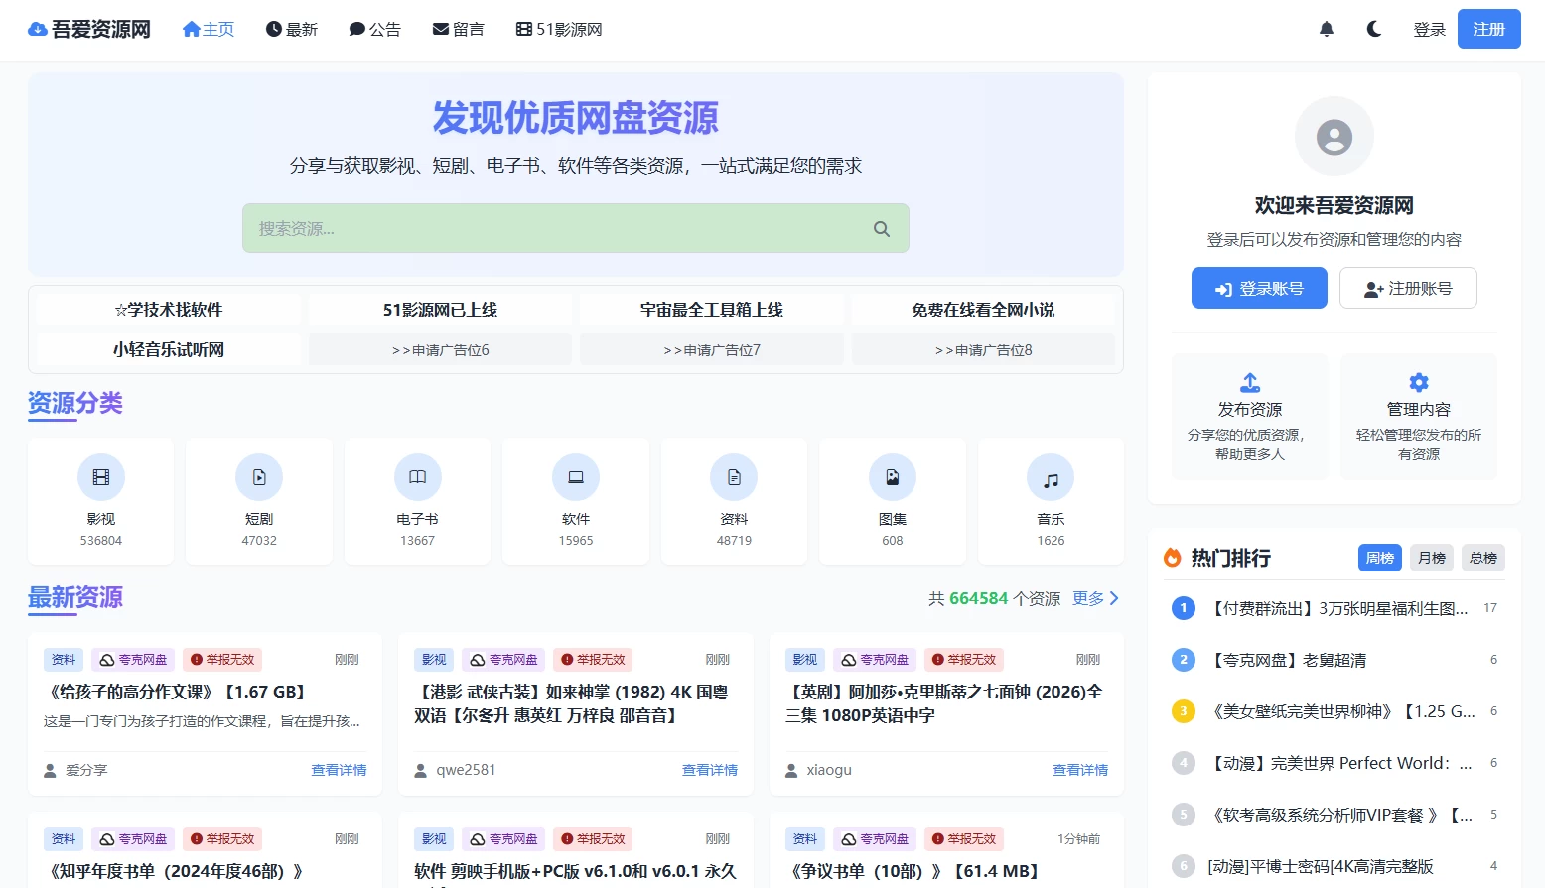Open the 管理内容 settings gear icon
The image size is (1545, 888).
1418,381
